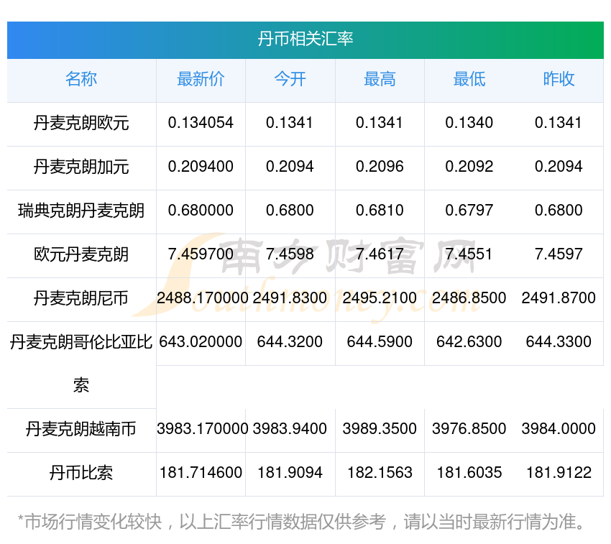The image size is (611, 544).
Task: Open the 丹麦克朗越南币 currency pair
Action: point(81,430)
